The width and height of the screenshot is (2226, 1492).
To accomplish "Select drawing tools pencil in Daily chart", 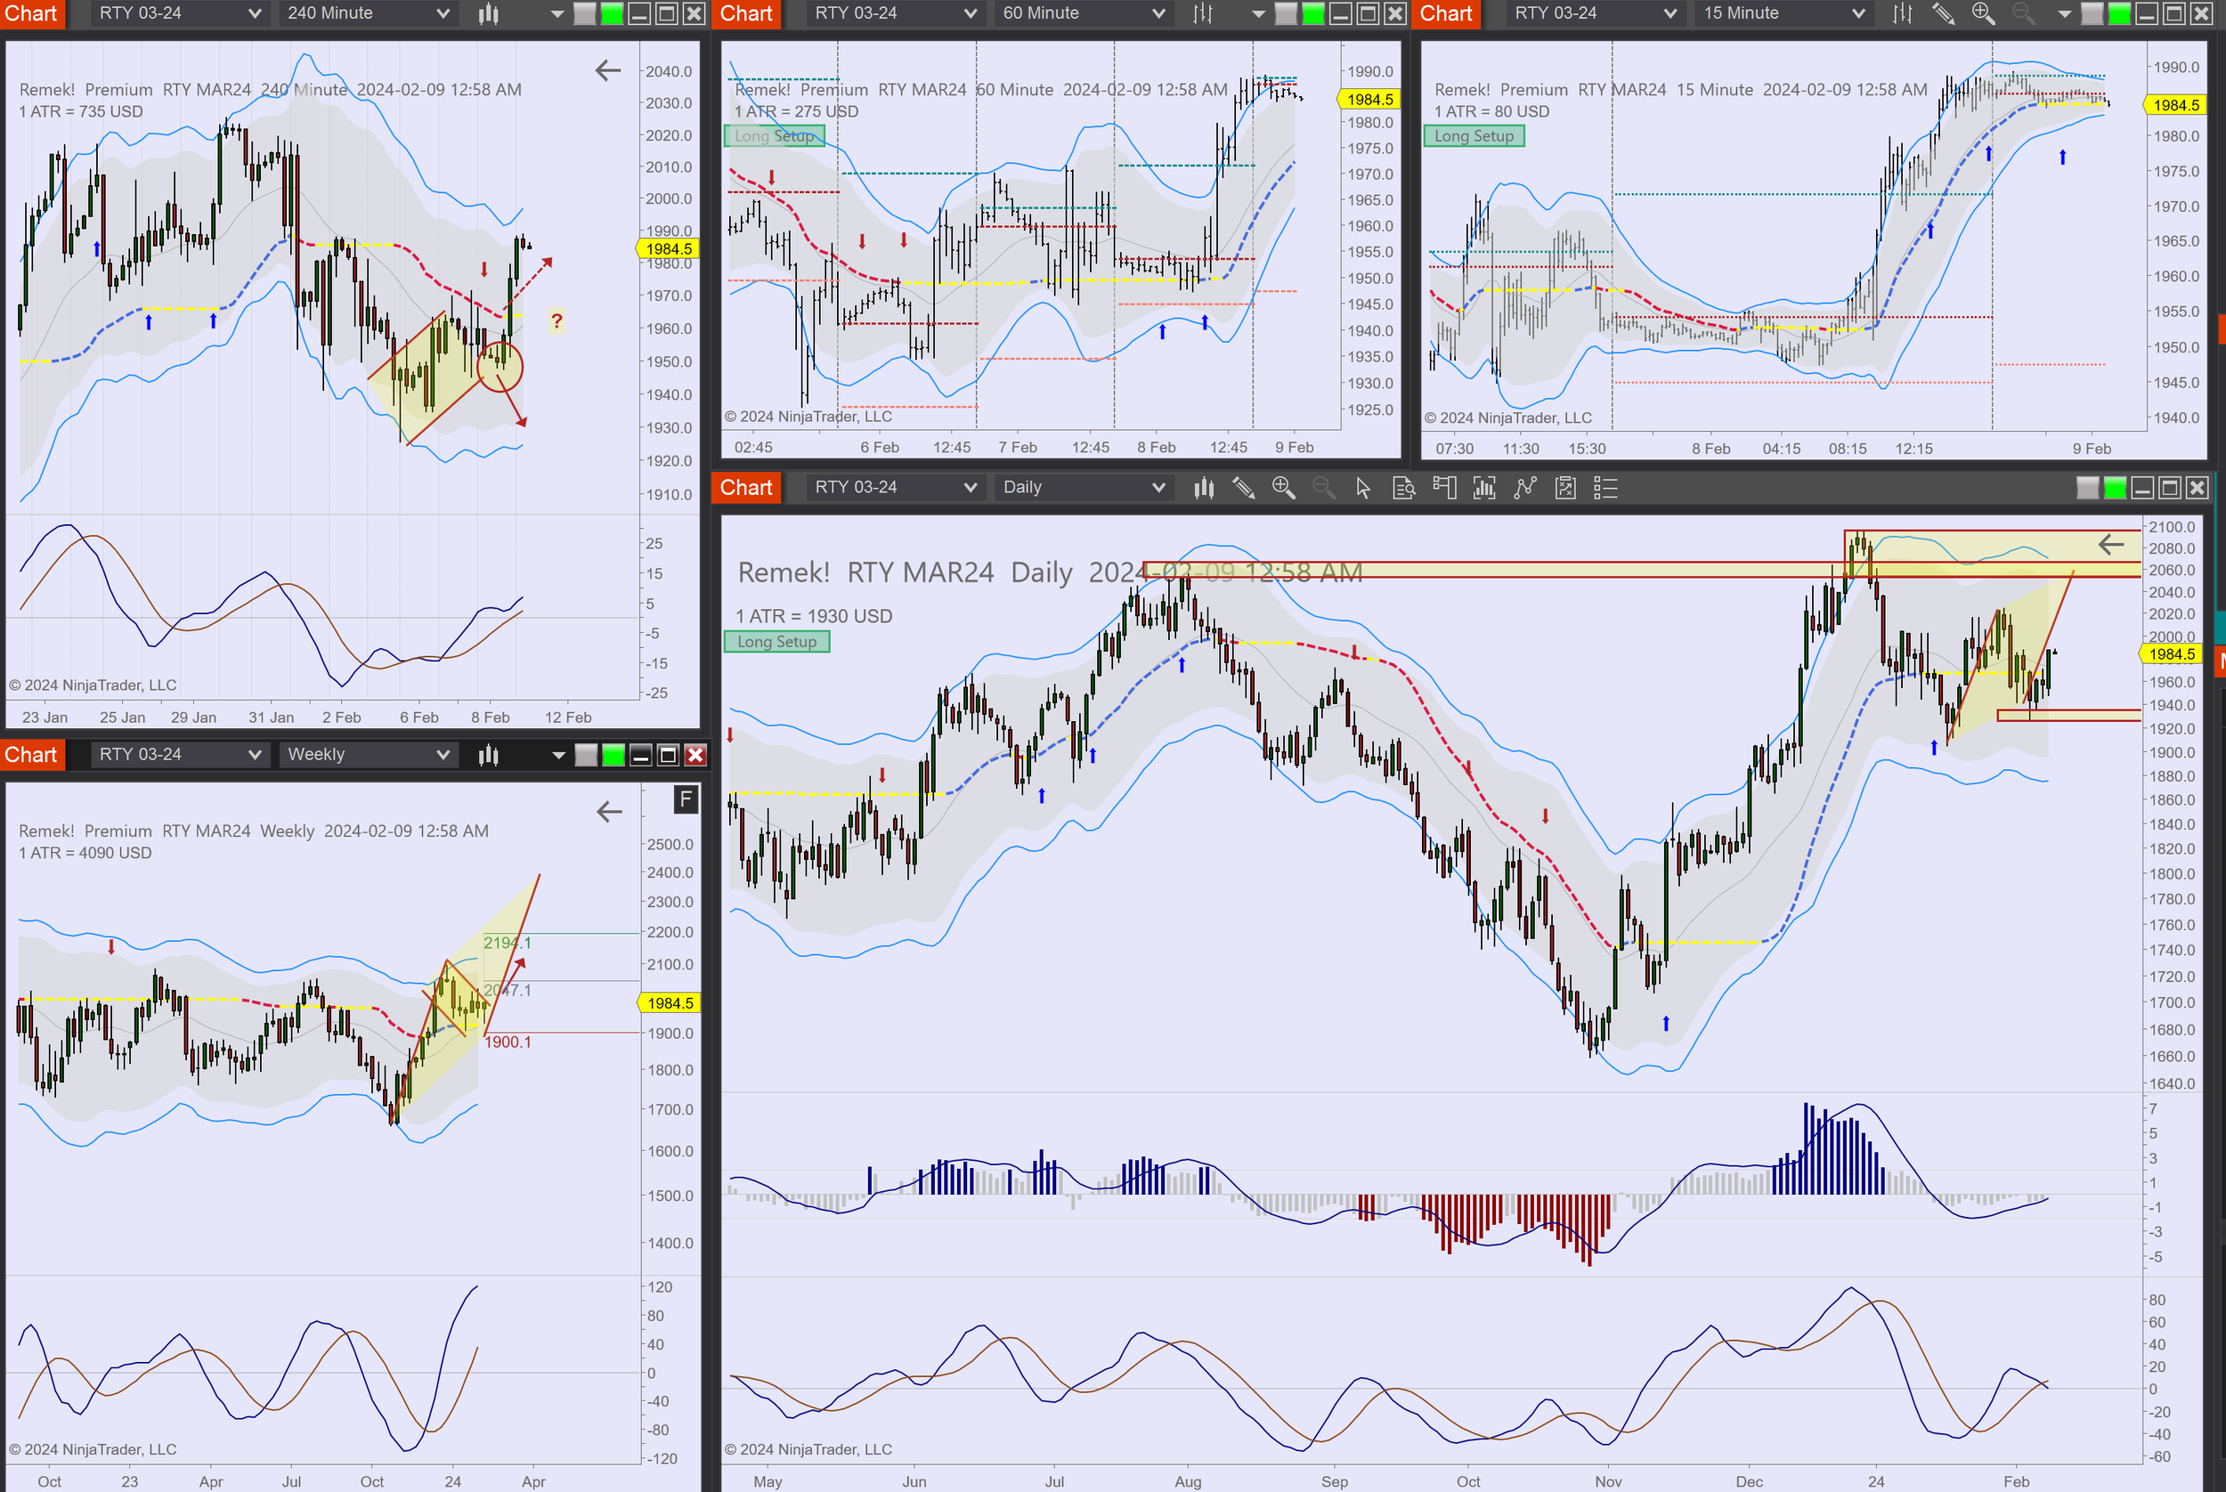I will click(1243, 488).
